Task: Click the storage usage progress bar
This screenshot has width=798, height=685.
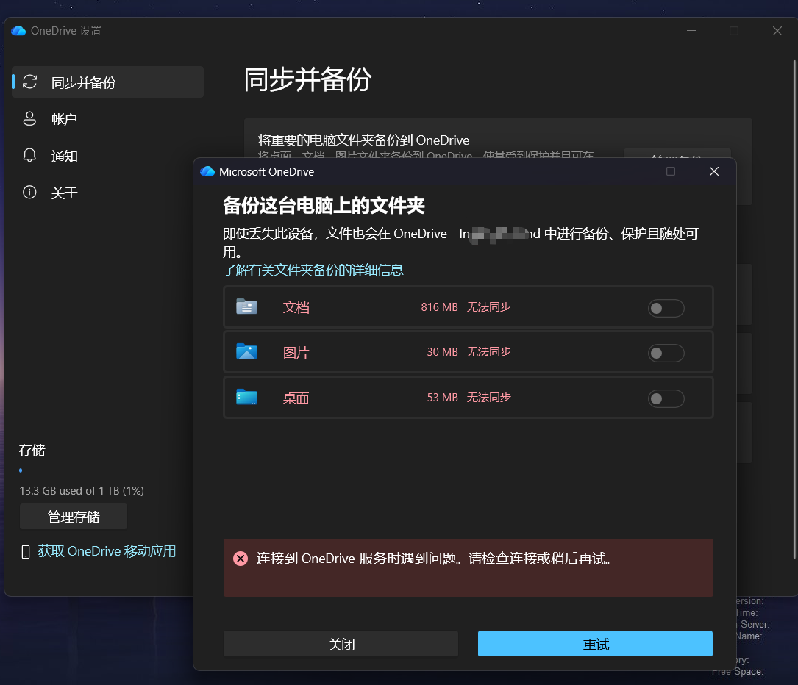Action: point(106,470)
